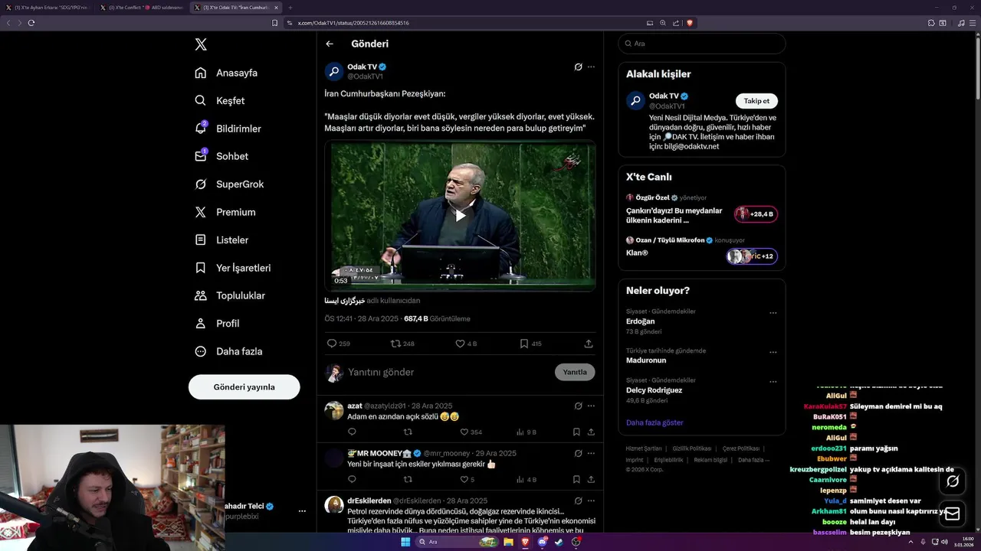Like the Odak TV post (4 B)
The width and height of the screenshot is (981, 551).
pos(466,344)
